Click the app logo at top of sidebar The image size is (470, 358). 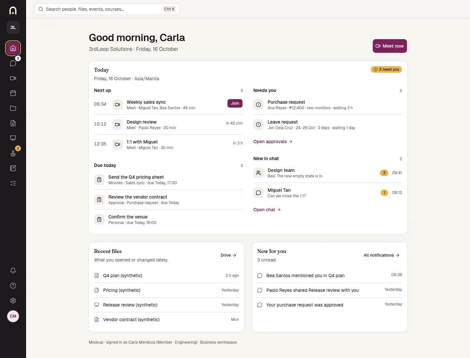[x=13, y=10]
